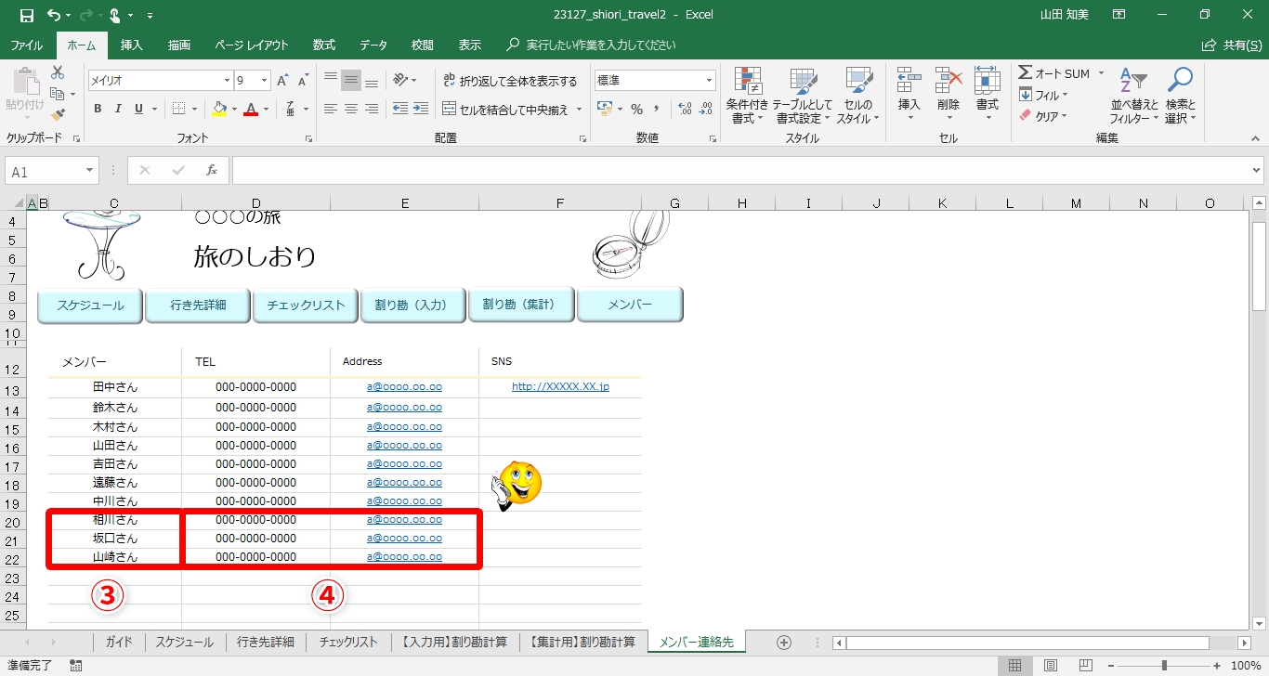Increase decimal places
This screenshot has height=676, width=1269.
[x=685, y=109]
